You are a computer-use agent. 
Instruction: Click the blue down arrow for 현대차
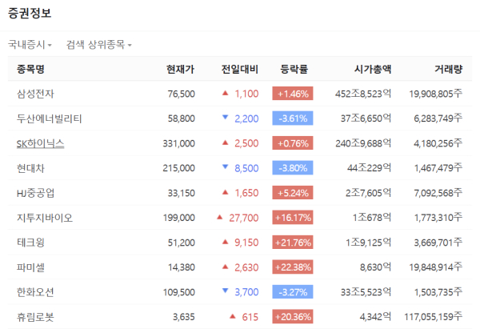tap(226, 168)
